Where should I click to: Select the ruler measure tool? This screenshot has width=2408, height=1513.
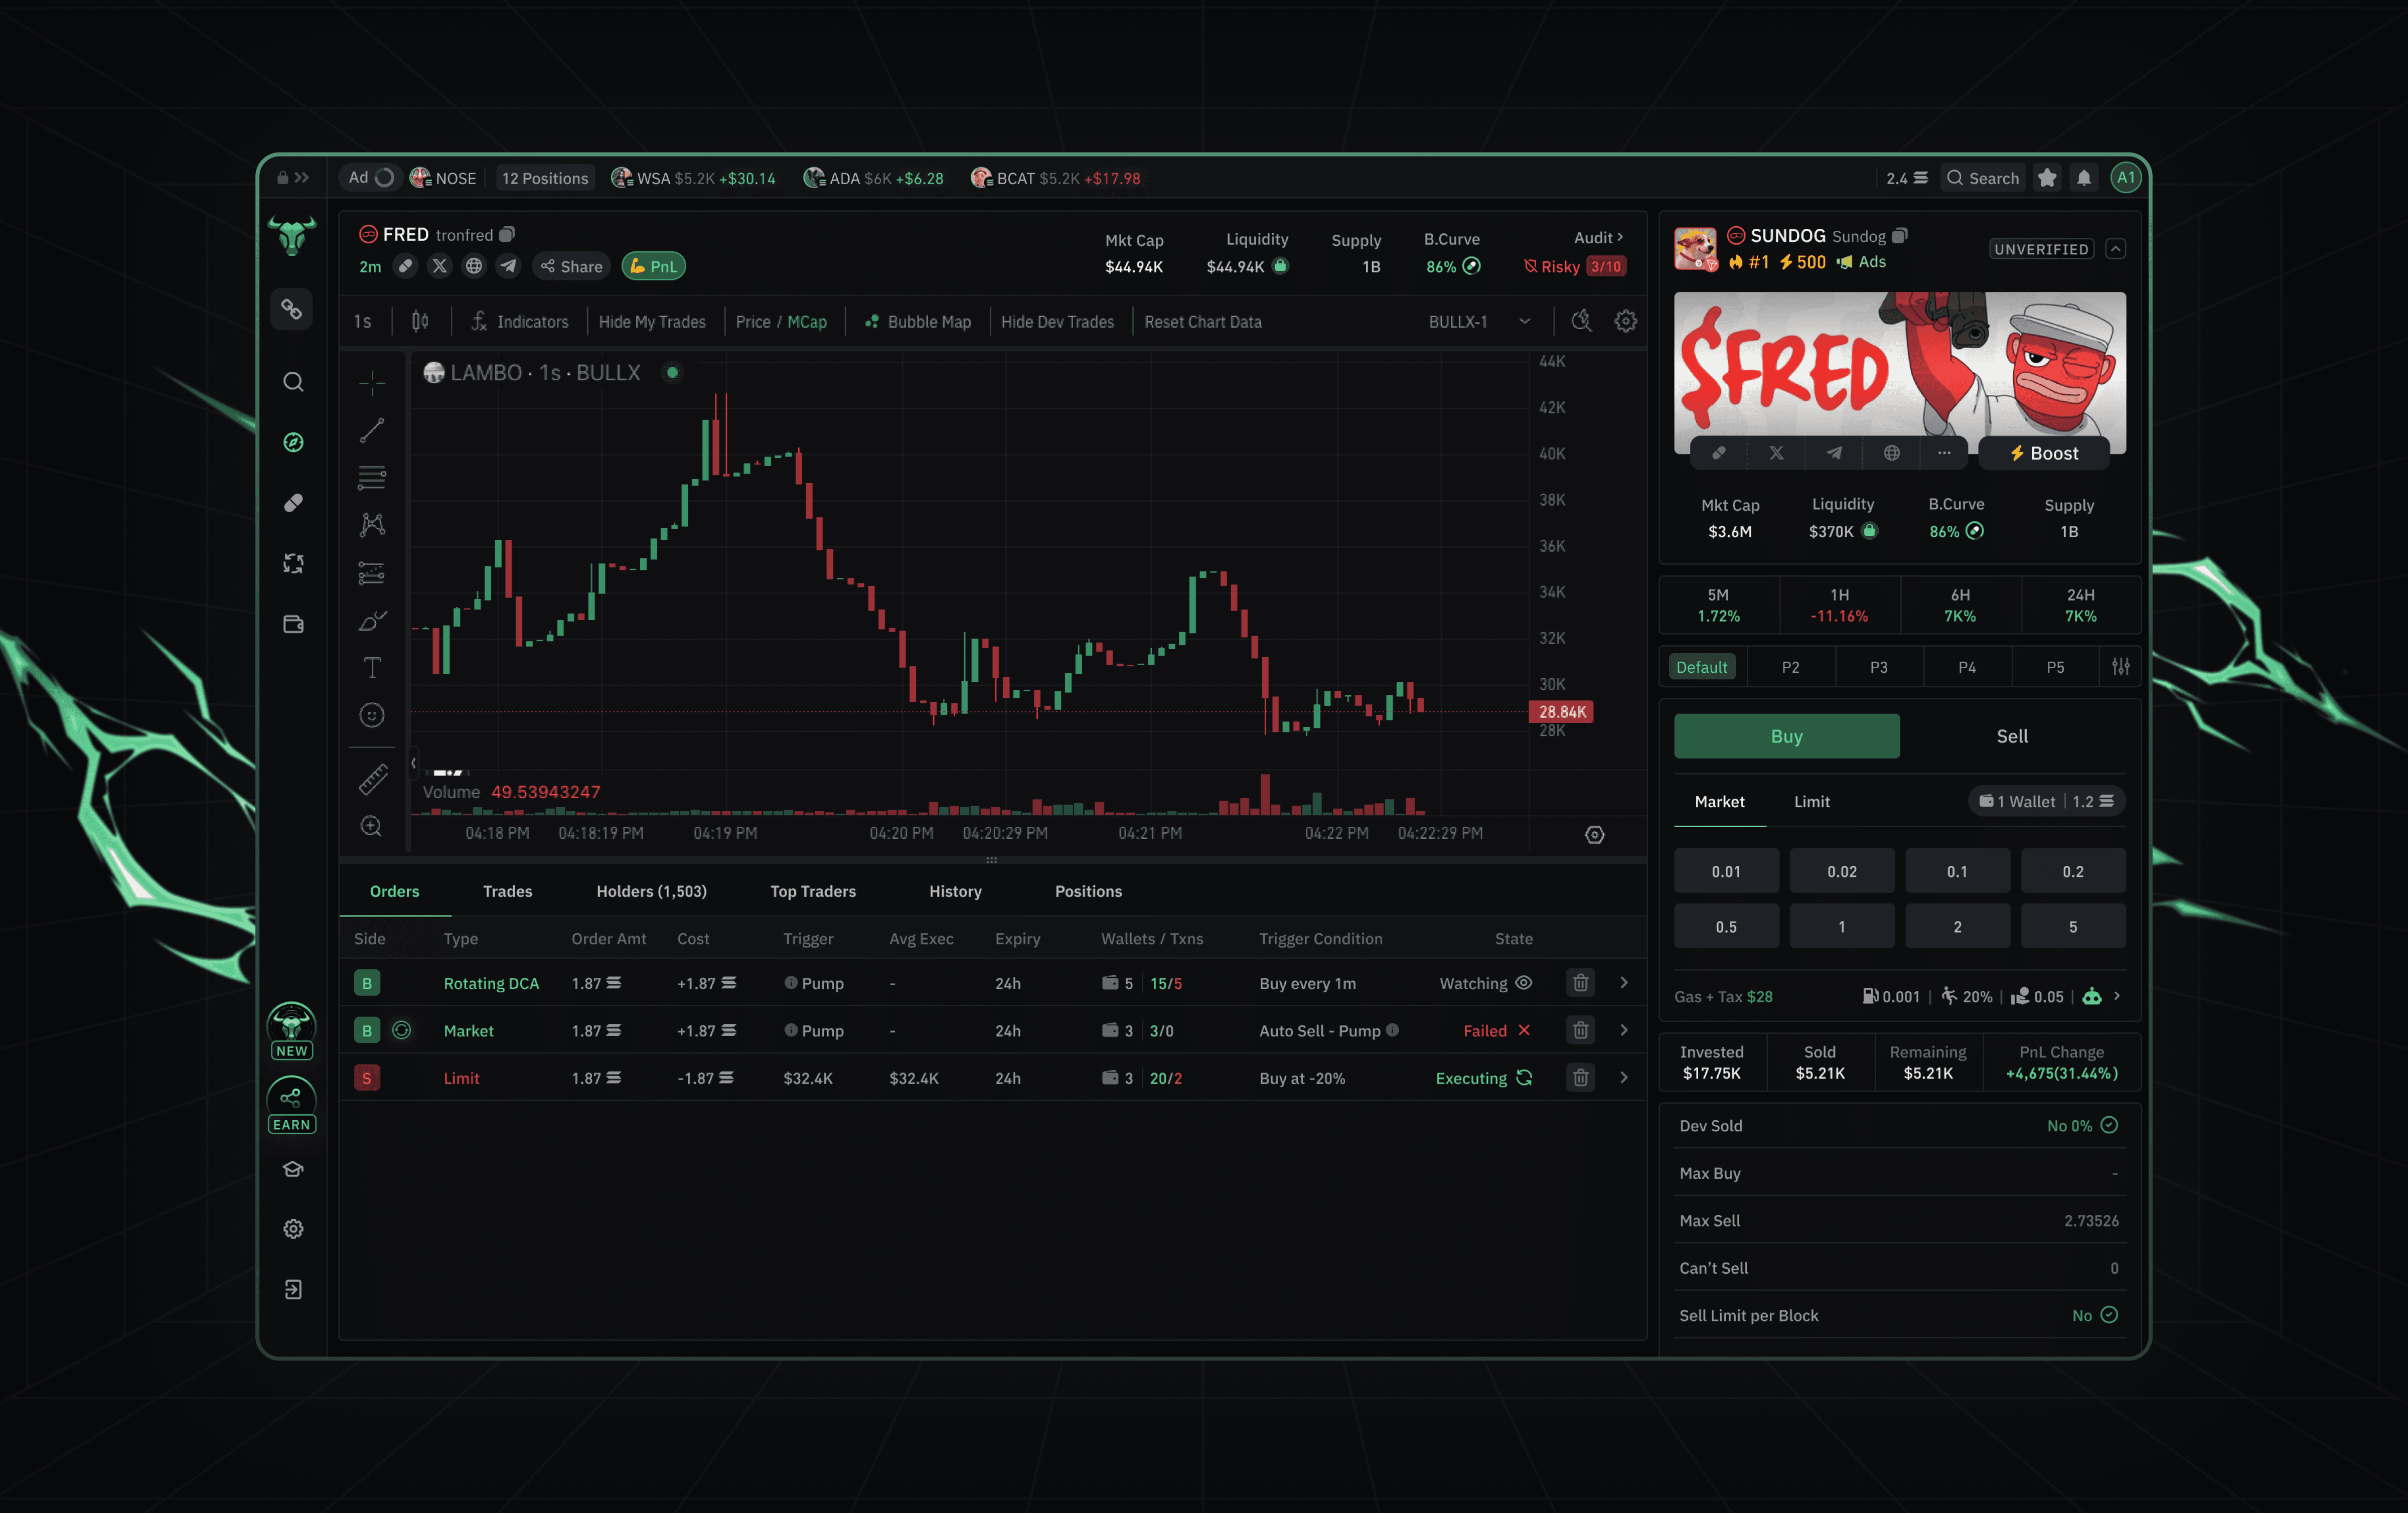pyautogui.click(x=372, y=779)
